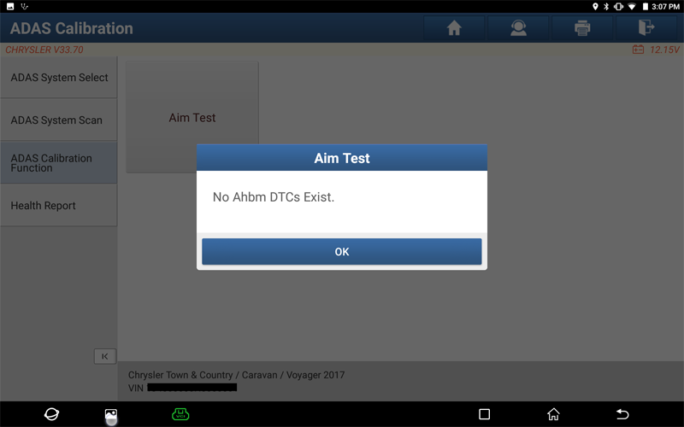This screenshot has width=684, height=427.
Task: Click the Chrysler vehicle model info text
Action: click(237, 375)
